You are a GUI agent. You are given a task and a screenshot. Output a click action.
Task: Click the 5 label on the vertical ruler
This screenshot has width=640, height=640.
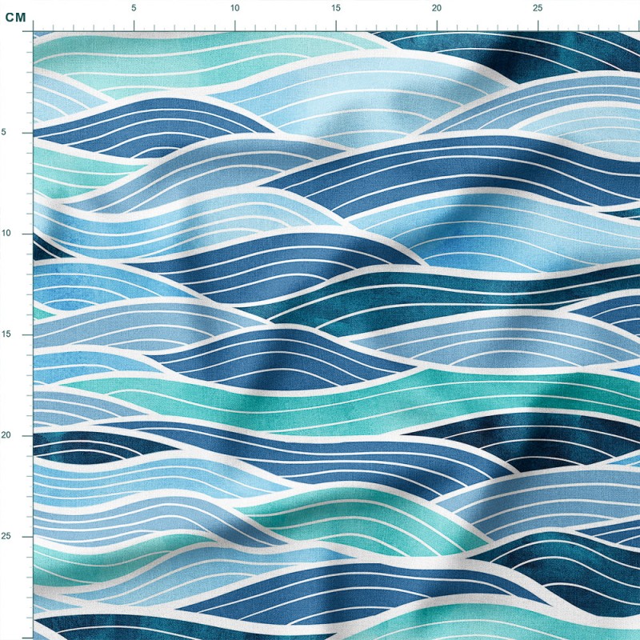tap(4, 132)
